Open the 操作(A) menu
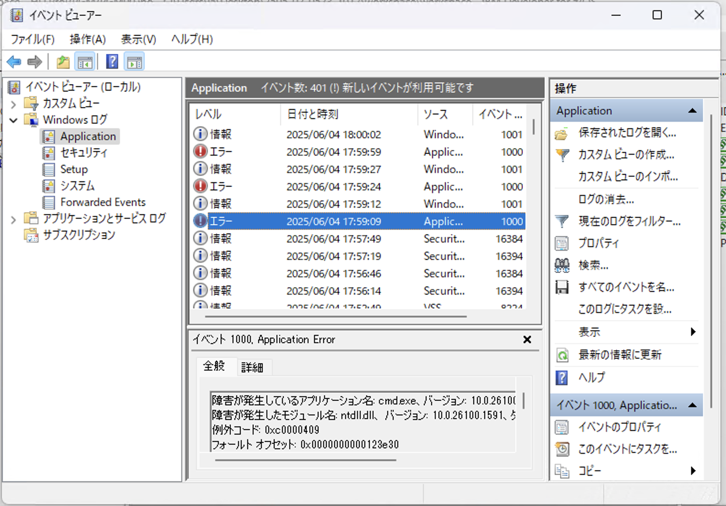Viewport: 726px width, 506px height. tap(87, 39)
